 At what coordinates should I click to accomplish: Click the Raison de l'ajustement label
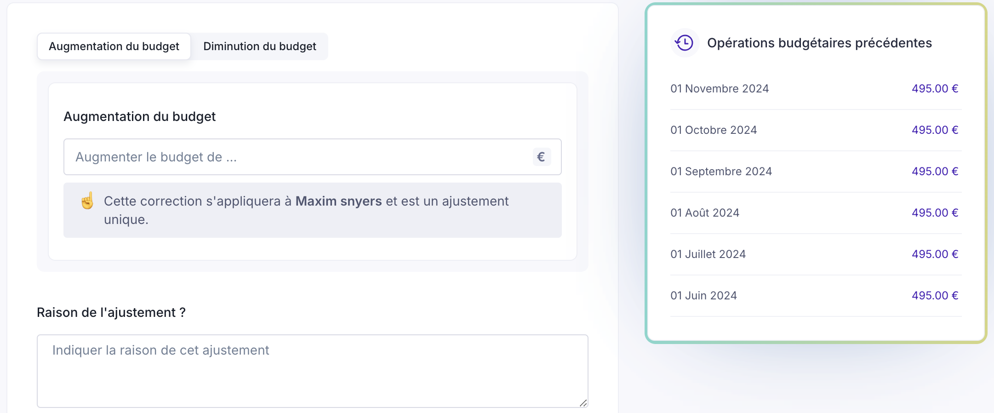[x=111, y=313]
